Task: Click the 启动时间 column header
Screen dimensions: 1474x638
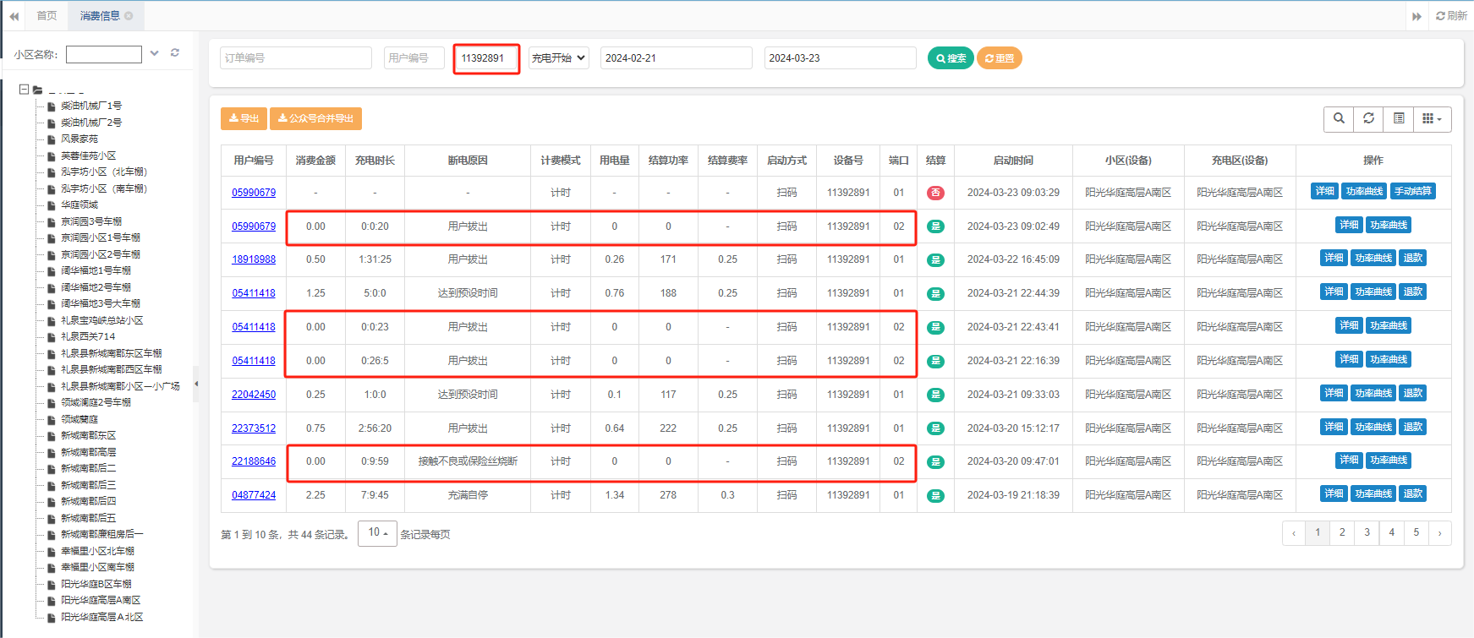Action: click(1013, 161)
